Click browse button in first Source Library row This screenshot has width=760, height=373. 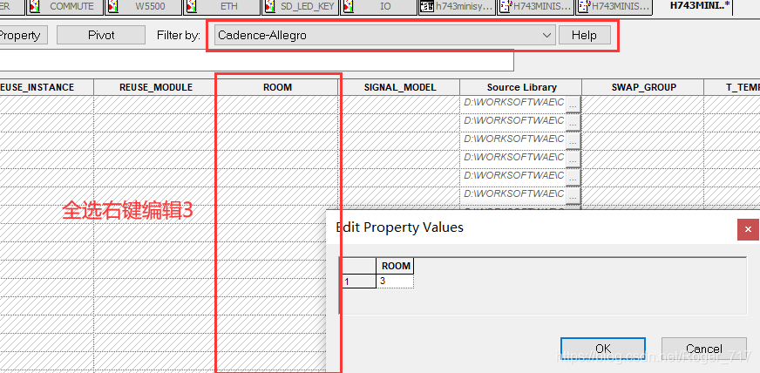point(573,103)
